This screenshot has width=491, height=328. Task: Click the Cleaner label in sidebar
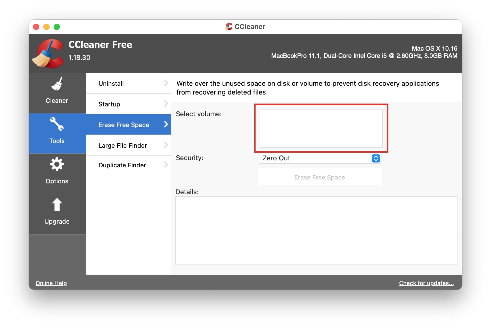(x=57, y=100)
